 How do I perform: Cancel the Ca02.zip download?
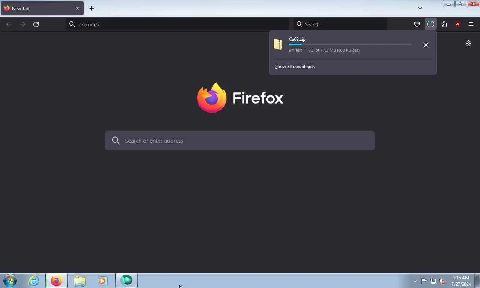click(426, 45)
